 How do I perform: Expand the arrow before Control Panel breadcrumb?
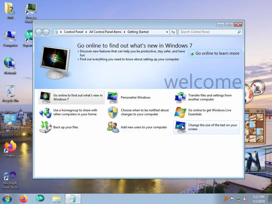click(x=61, y=32)
